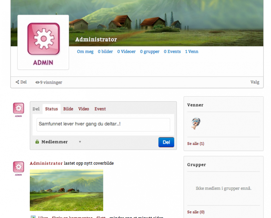The image size is (271, 218).
Task: Click the 'lastet opp nytt coverbilde' text
Action: (89, 163)
